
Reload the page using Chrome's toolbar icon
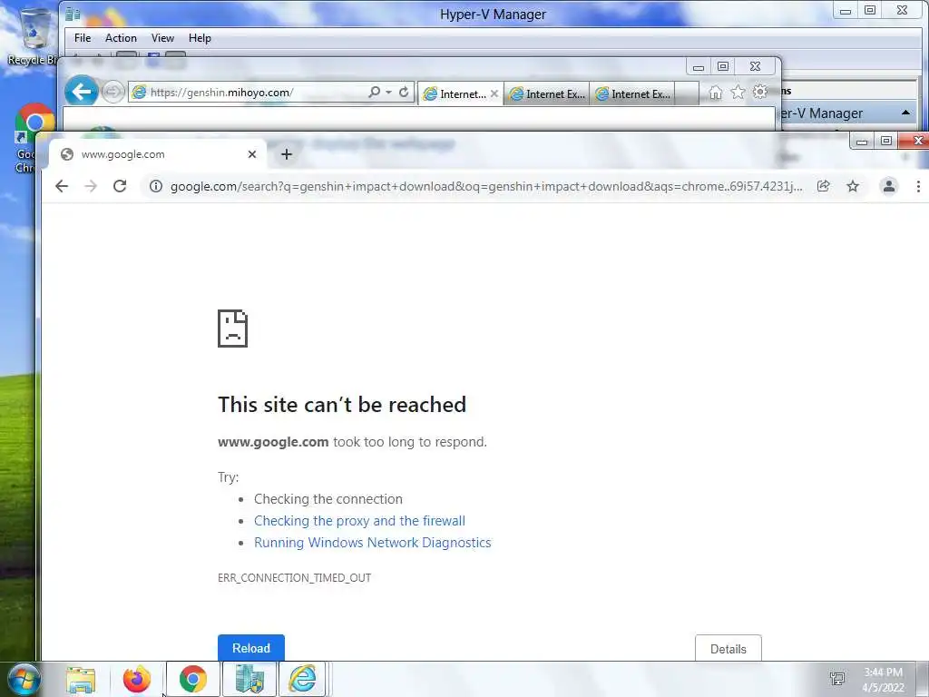(x=120, y=186)
